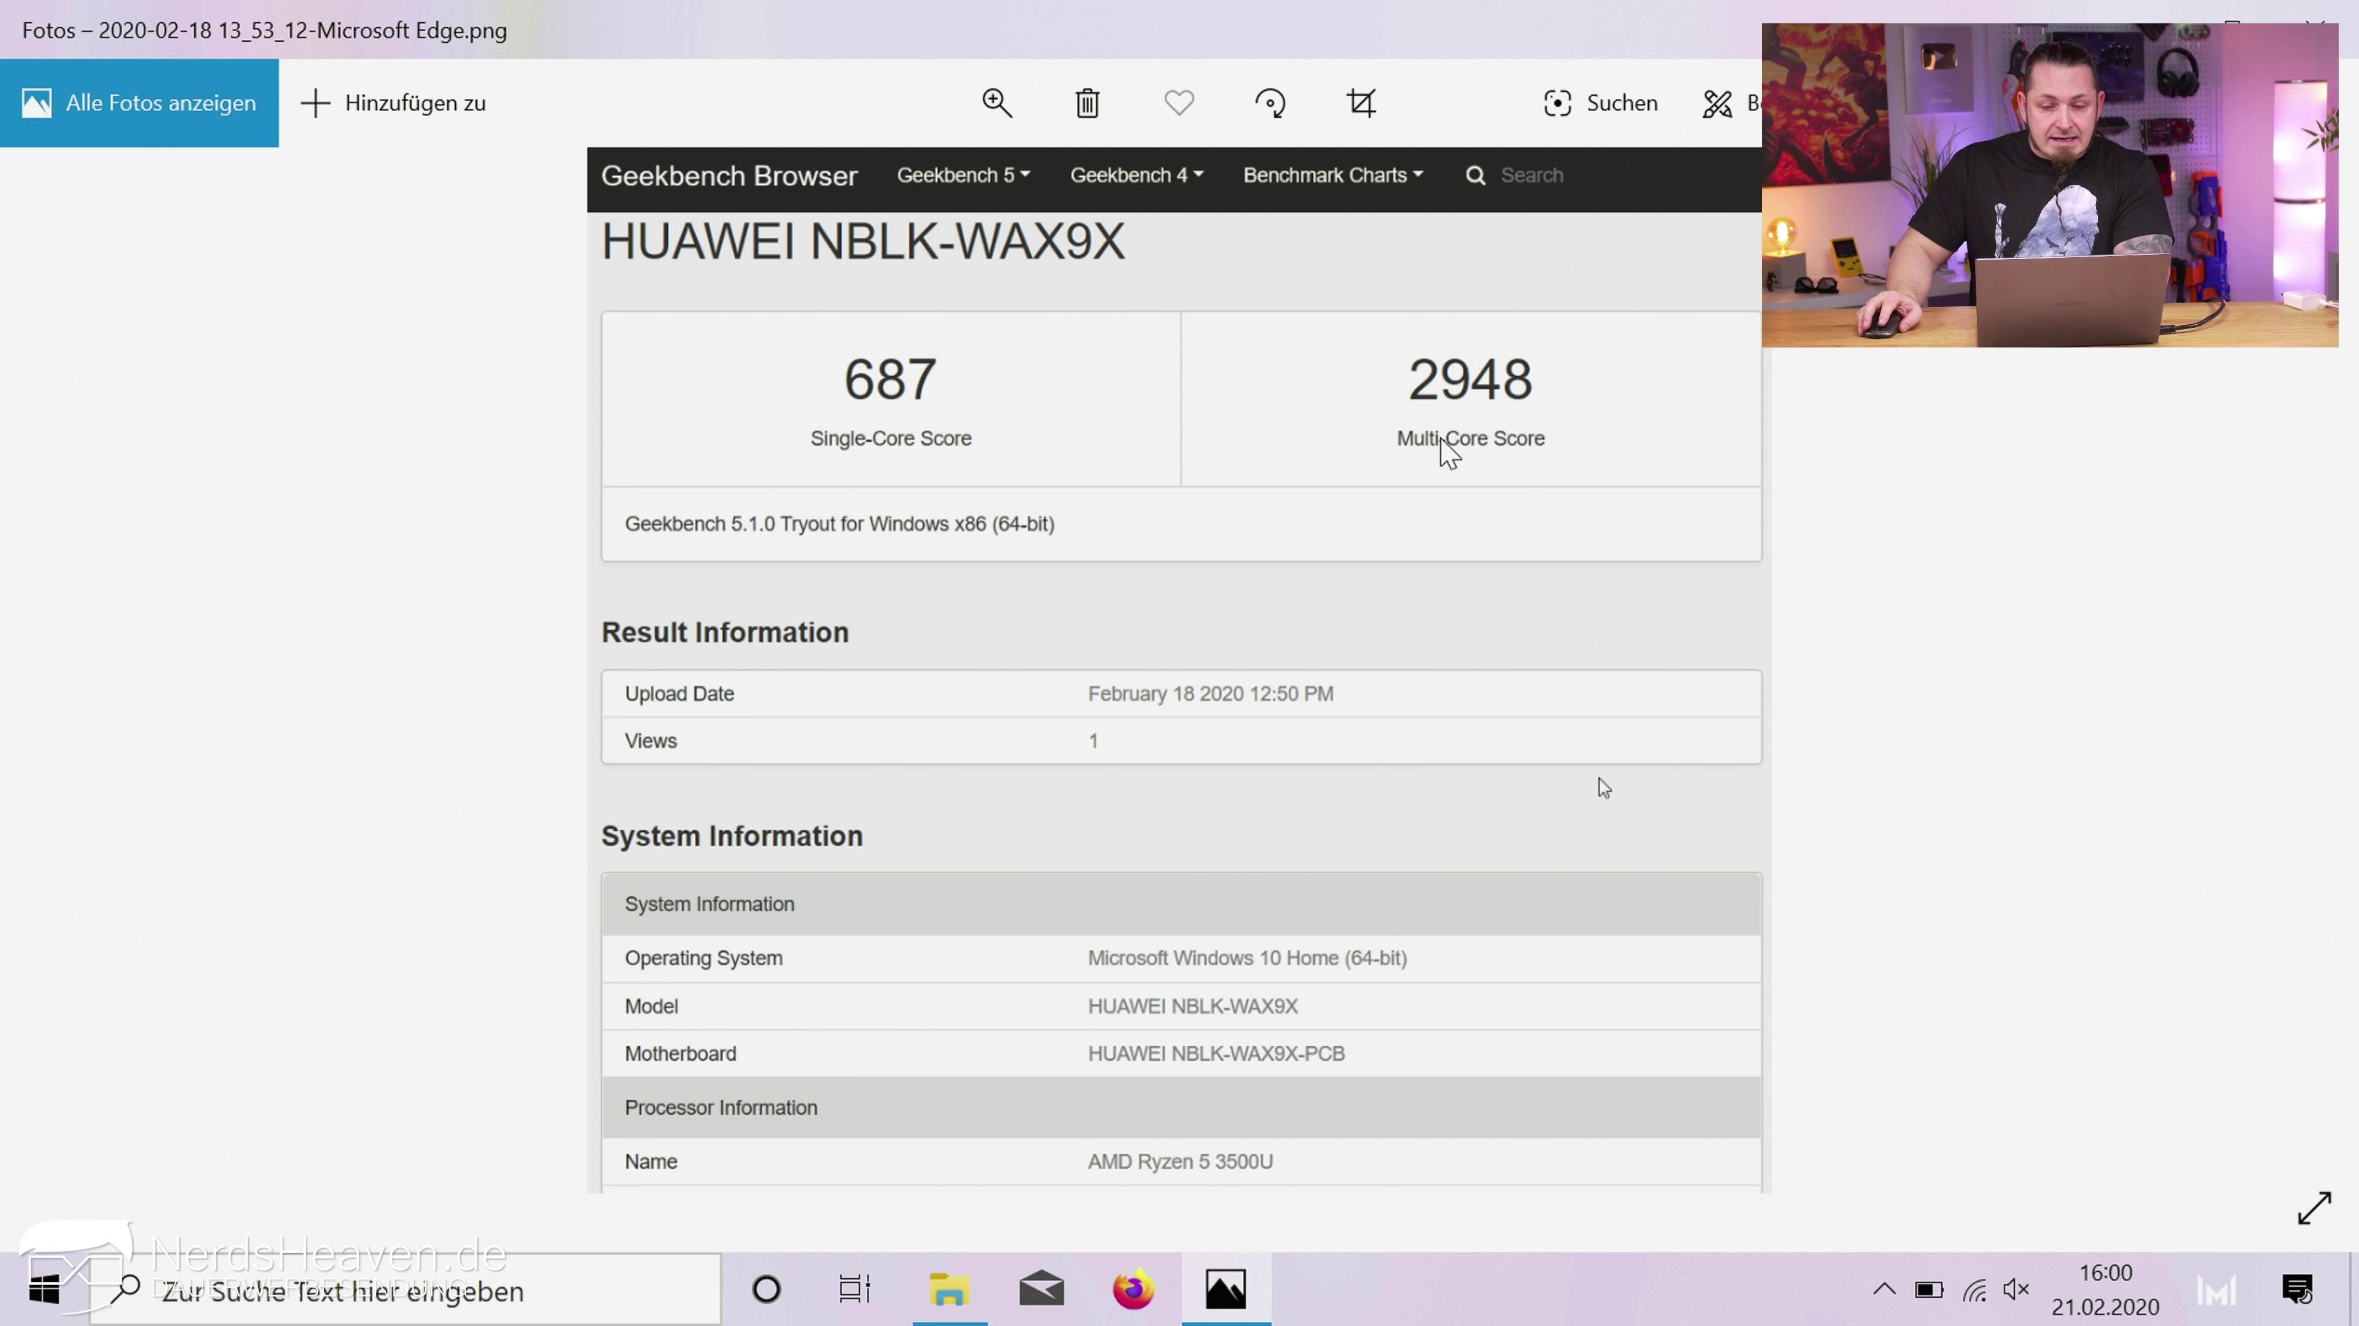Click multi-core score 2948
The height and width of the screenshot is (1326, 2359).
(x=1470, y=379)
